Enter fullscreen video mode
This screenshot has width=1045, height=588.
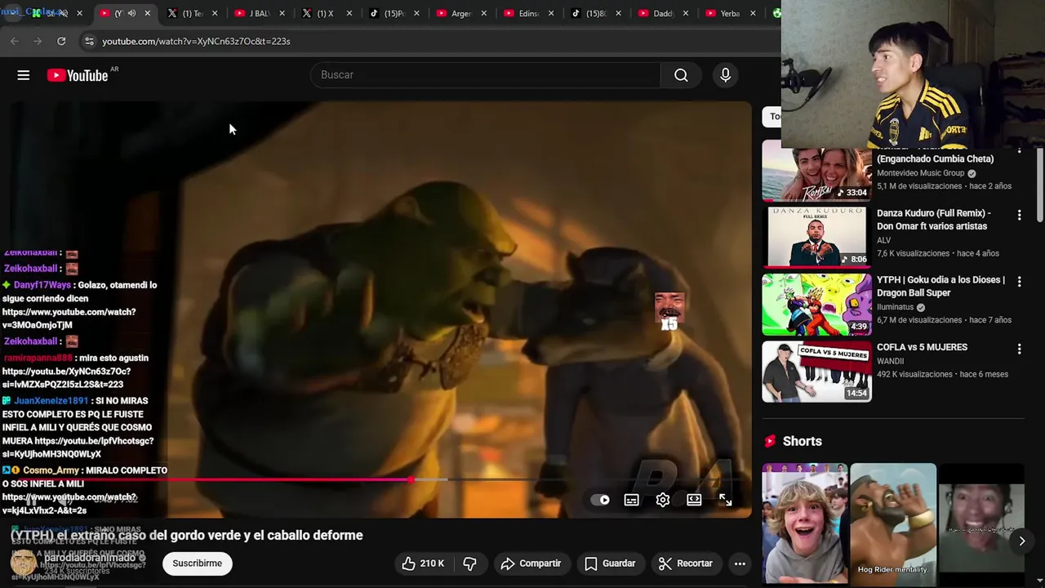[725, 500]
